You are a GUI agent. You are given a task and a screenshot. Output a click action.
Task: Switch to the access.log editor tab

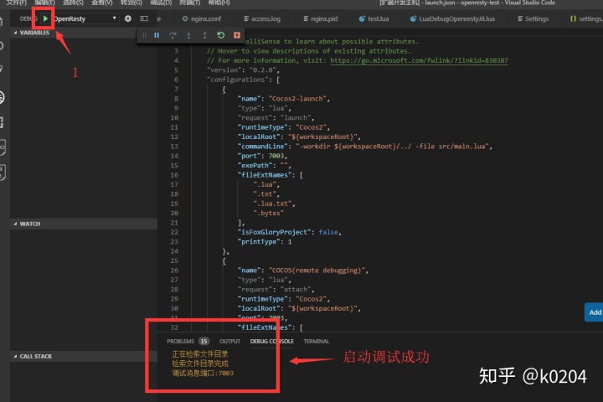point(265,18)
